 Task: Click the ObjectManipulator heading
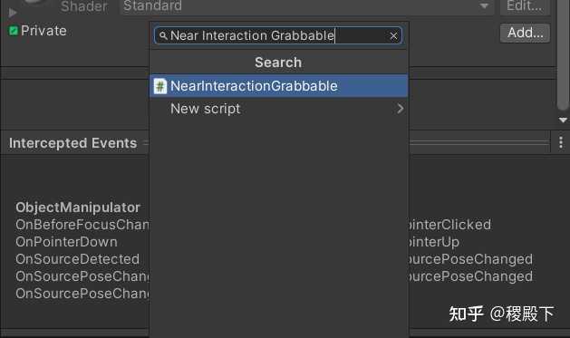pyautogui.click(x=78, y=208)
